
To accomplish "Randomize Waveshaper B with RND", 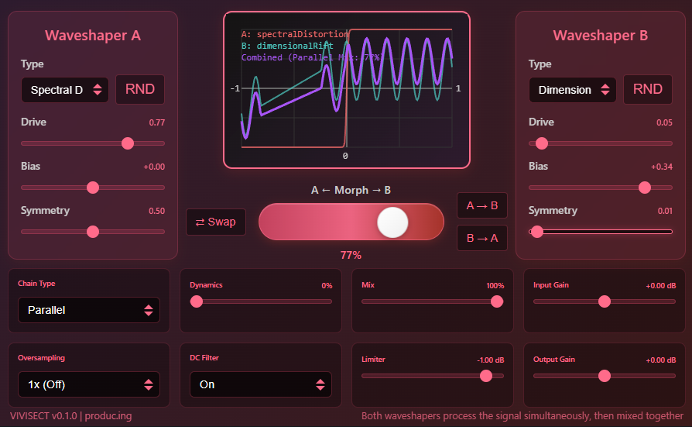I will 648,89.
